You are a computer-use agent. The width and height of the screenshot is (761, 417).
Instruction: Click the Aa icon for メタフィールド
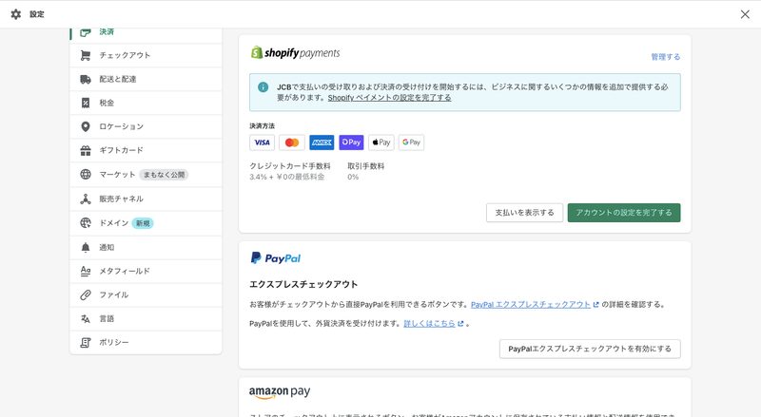86,271
